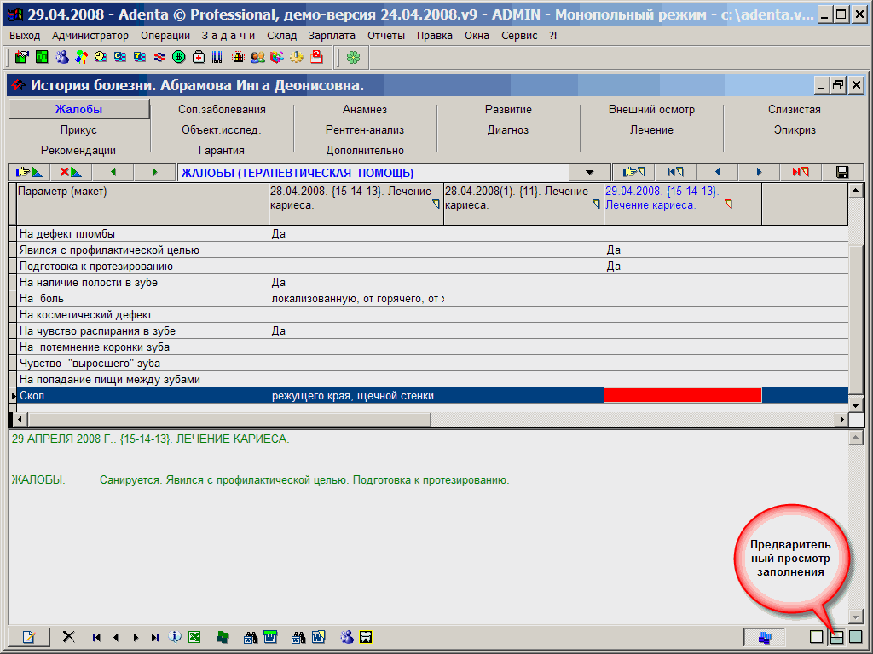Click the first aid kit toolbar icon
Image resolution: width=873 pixels, height=654 pixels.
[199, 57]
